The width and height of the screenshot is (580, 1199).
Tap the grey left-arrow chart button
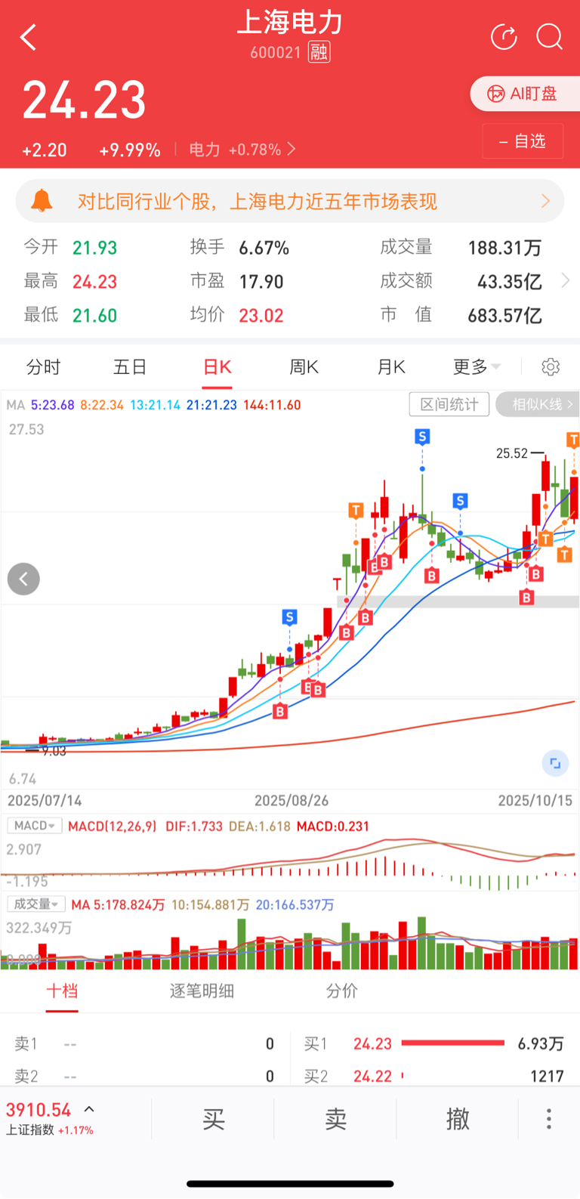pyautogui.click(x=23, y=579)
